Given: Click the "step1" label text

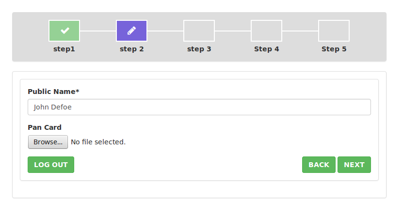Looking at the screenshot, I should 64,49.
